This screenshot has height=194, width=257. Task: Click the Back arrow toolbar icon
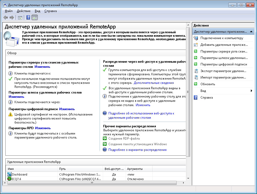(6, 17)
